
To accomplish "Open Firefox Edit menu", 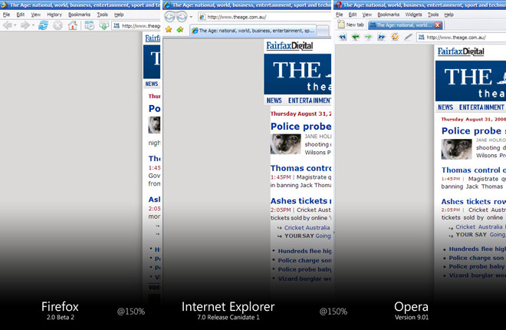I will 21,15.
